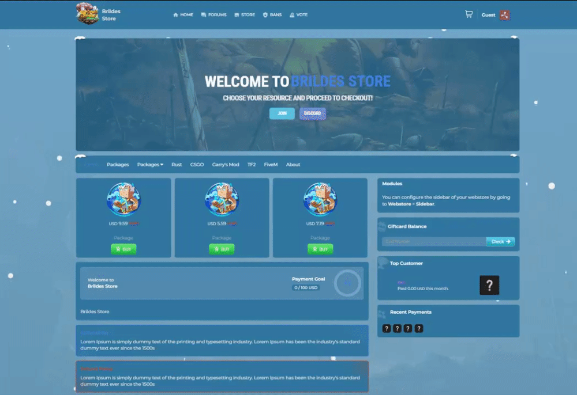
Task: Click the 'Top Customer' heading
Action: pos(406,263)
